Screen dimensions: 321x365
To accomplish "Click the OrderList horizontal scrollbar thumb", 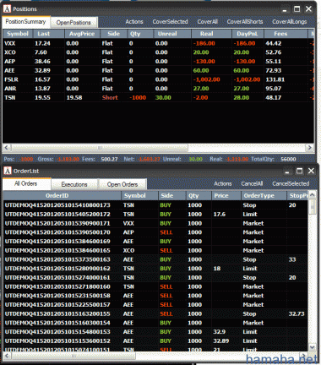I will tap(73, 356).
